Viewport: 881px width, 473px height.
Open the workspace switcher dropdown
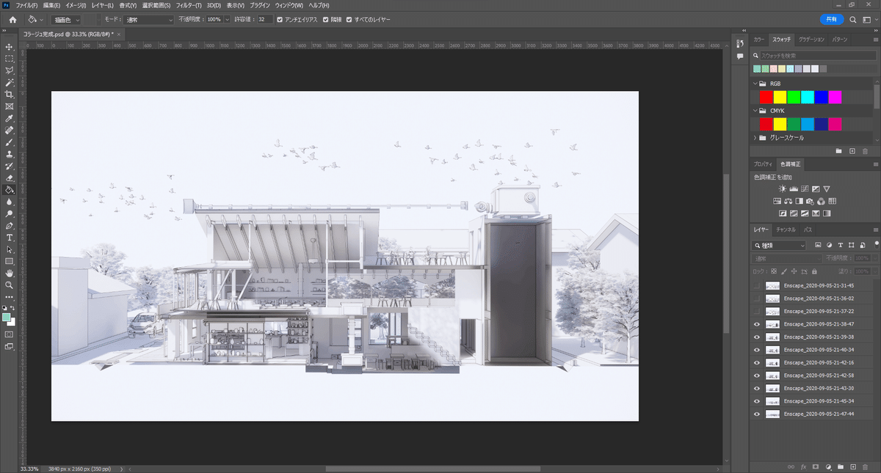[869, 19]
